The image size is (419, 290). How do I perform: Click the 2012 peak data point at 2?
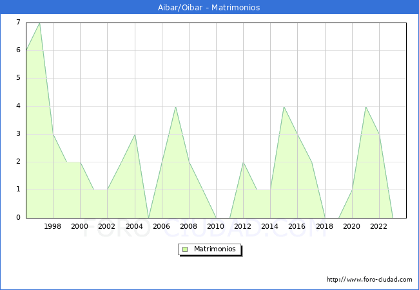coord(243,162)
